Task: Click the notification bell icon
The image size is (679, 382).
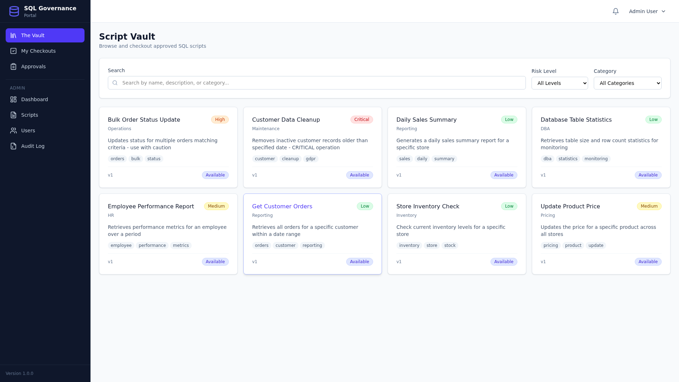Action: pyautogui.click(x=615, y=11)
